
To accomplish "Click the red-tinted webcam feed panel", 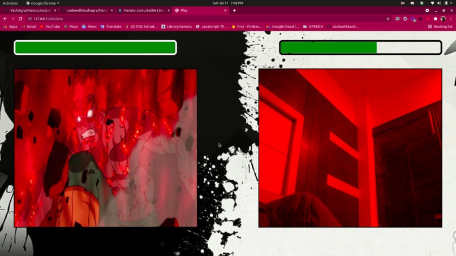I will coord(350,148).
